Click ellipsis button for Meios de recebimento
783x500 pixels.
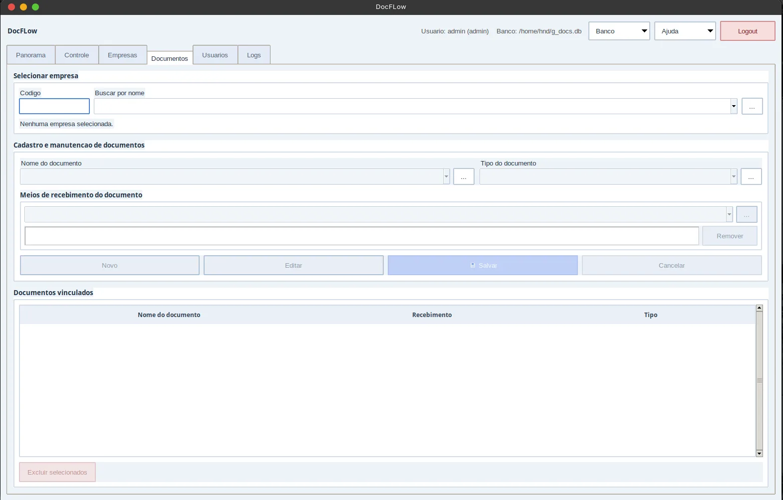tap(747, 214)
